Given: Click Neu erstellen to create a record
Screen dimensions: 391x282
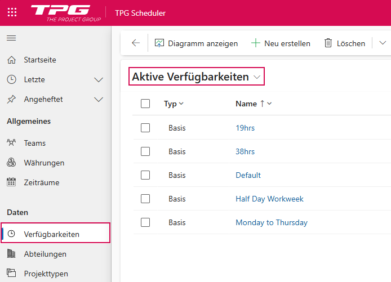Looking at the screenshot, I should (x=281, y=43).
